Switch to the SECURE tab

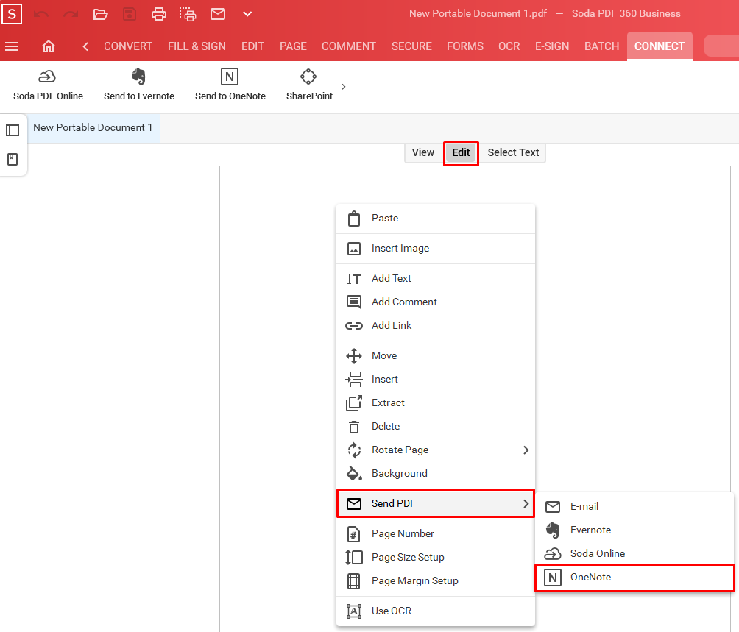tap(412, 46)
